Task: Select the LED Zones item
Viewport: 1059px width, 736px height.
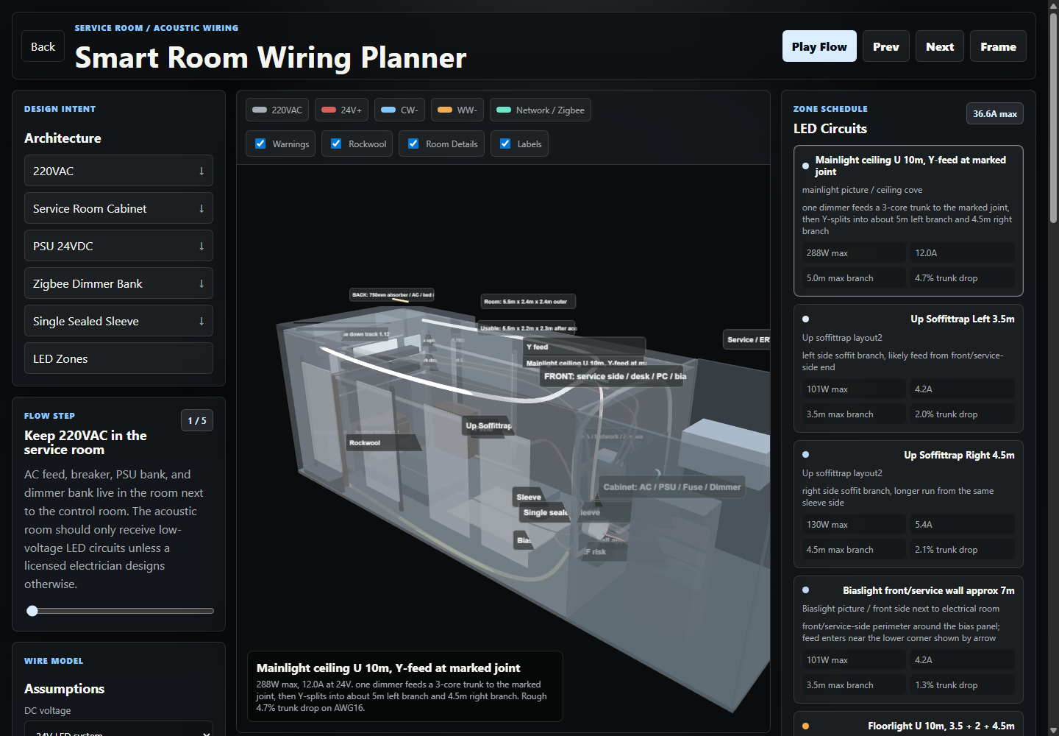Action: 118,358
